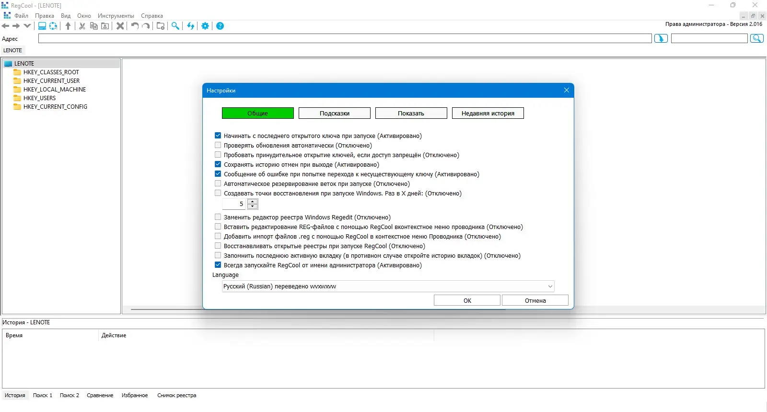767x412 pixels.
Task: Click the inner document restore icon
Action: tap(753, 16)
